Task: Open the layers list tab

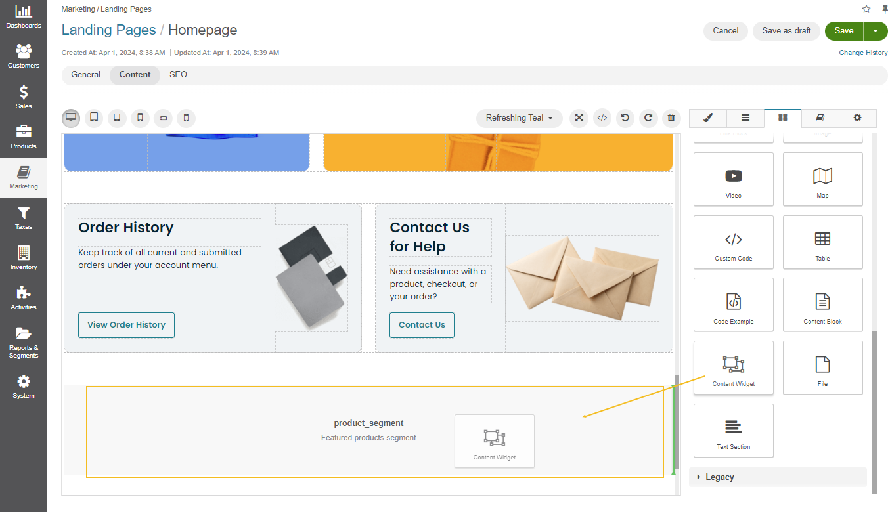Action: pyautogui.click(x=745, y=118)
